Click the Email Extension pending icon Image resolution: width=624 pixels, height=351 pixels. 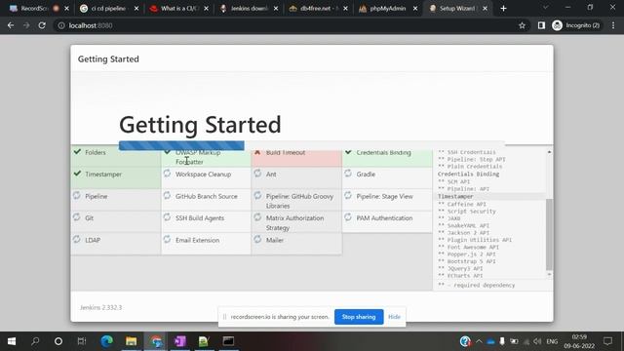point(167,239)
